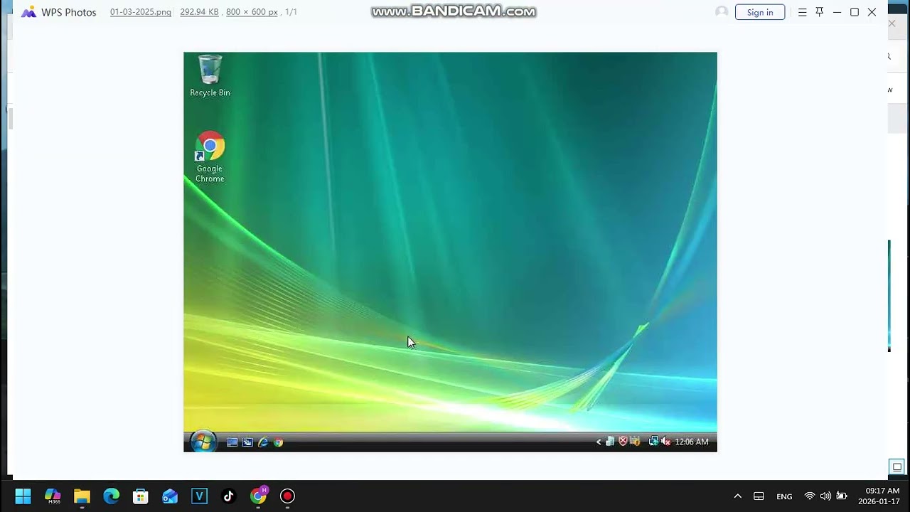This screenshot has width=910, height=512.
Task: Click the volume speaker tray icon
Action: coord(825,496)
